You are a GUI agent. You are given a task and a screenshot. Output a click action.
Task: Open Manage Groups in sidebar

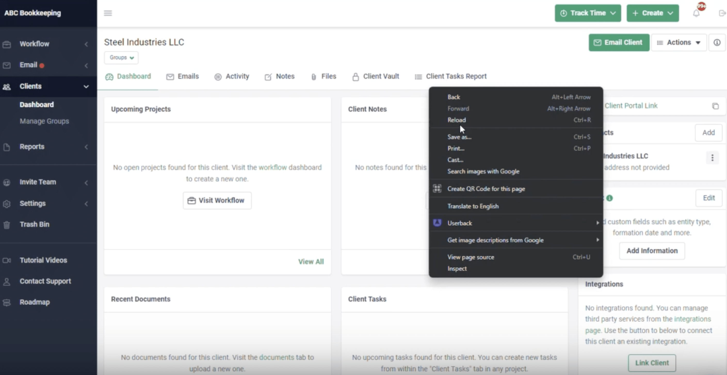44,121
